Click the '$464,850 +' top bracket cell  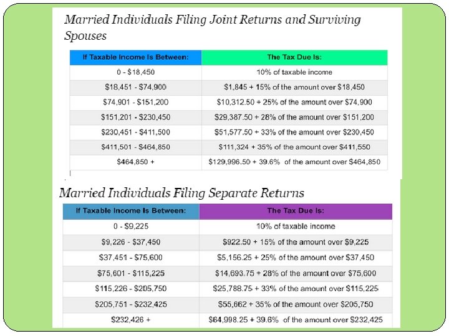[135, 162]
